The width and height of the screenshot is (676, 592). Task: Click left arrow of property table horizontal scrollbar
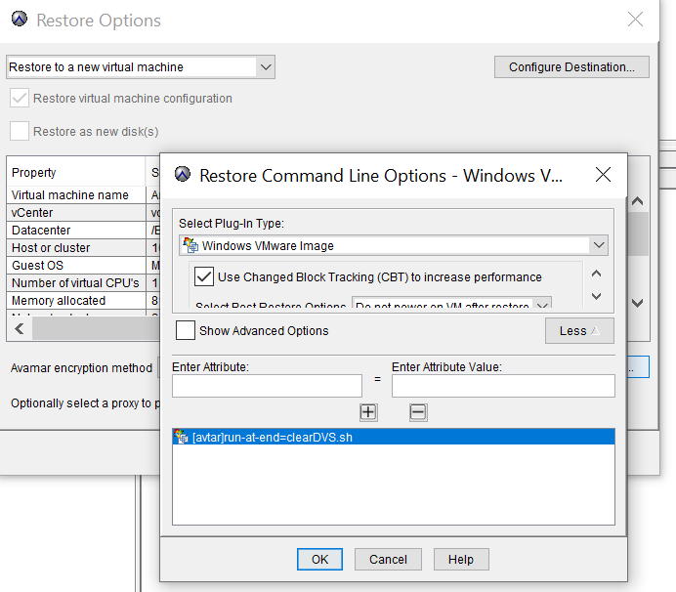pyautogui.click(x=20, y=329)
